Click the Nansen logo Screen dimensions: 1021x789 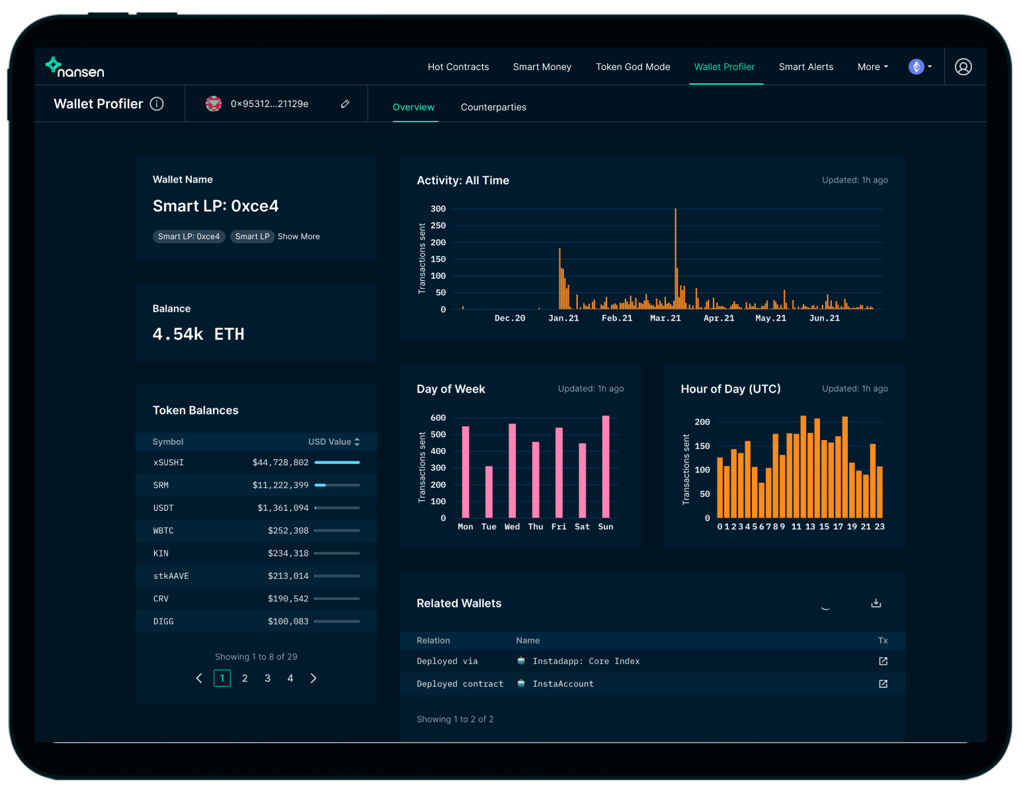pyautogui.click(x=74, y=67)
